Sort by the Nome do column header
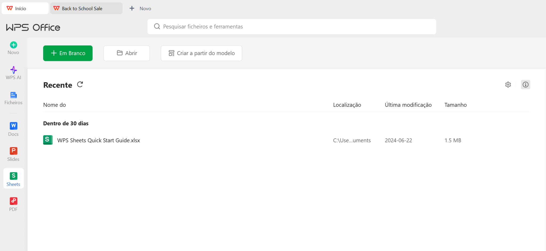546x251 pixels. pos(54,105)
